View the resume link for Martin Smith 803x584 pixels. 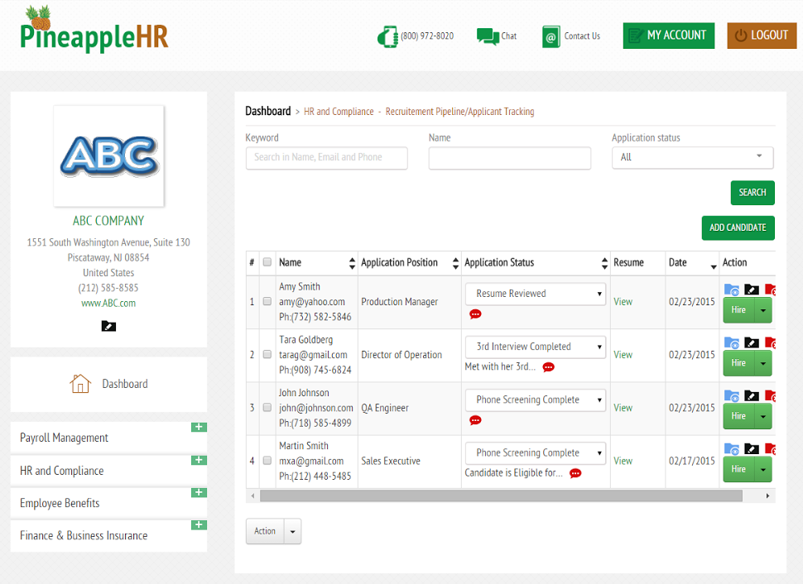coord(623,461)
